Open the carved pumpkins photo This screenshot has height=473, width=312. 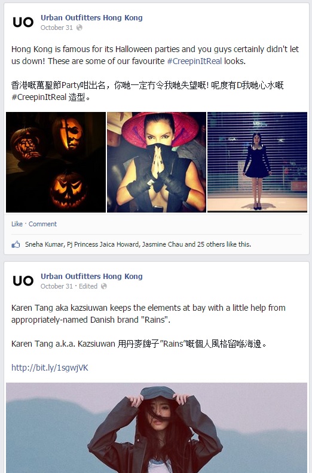pos(56,162)
